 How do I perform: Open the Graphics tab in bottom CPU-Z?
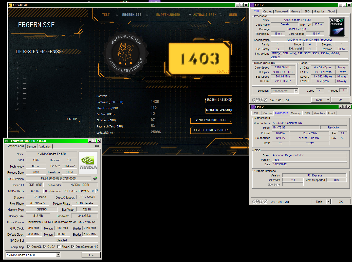coord(319,113)
